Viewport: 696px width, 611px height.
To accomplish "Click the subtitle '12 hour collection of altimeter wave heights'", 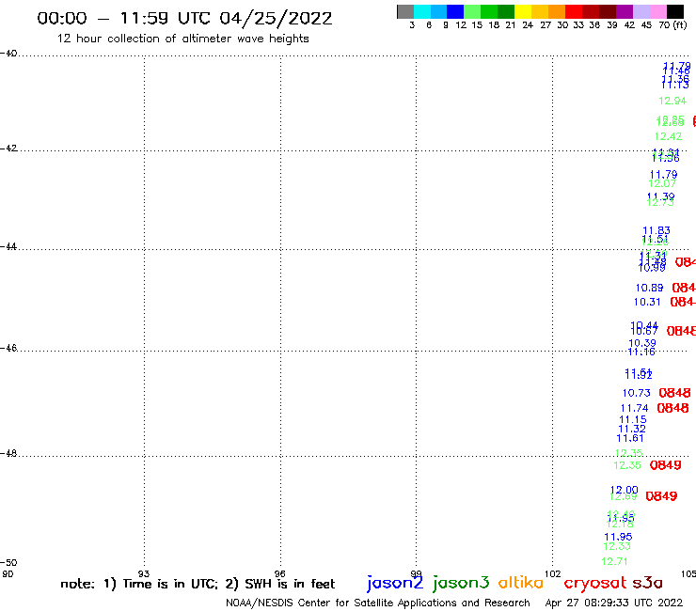I will pos(182,39).
